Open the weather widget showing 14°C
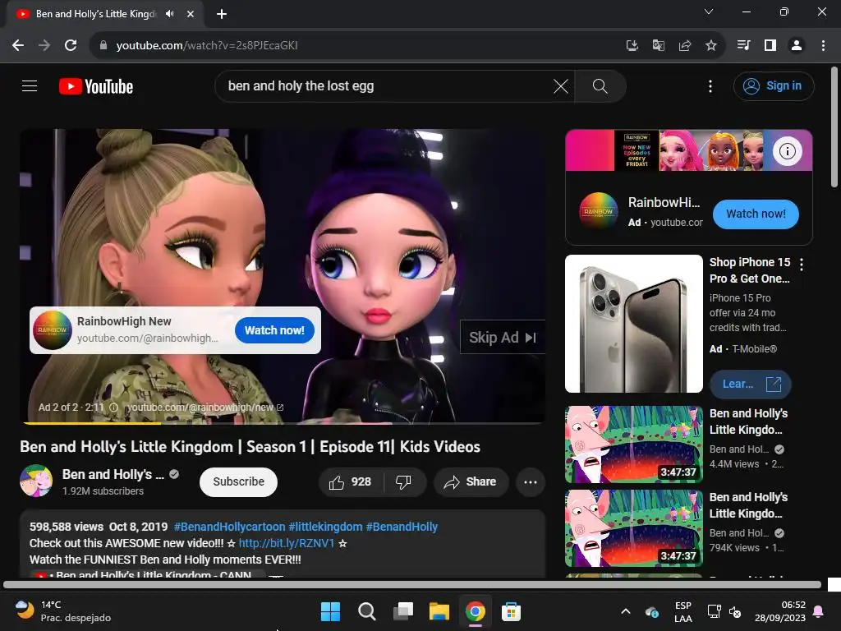The height and width of the screenshot is (631, 841). (x=63, y=611)
